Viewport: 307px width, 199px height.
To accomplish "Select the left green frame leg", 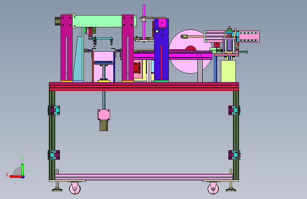I will [52, 135].
